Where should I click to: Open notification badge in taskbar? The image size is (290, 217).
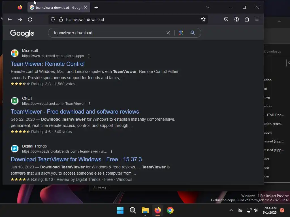pyautogui.click(x=282, y=210)
